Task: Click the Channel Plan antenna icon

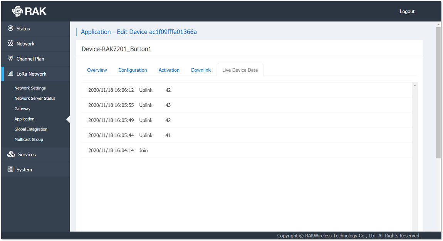Action: pyautogui.click(x=10, y=59)
